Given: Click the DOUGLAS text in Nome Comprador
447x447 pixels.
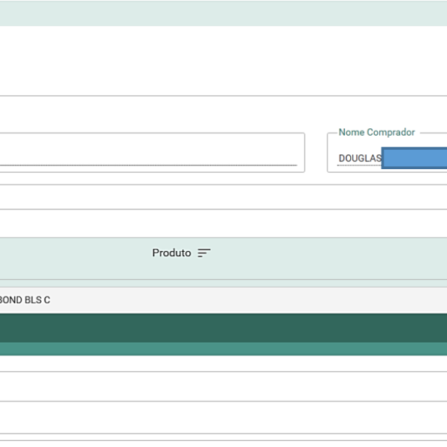Looking at the screenshot, I should point(359,159).
